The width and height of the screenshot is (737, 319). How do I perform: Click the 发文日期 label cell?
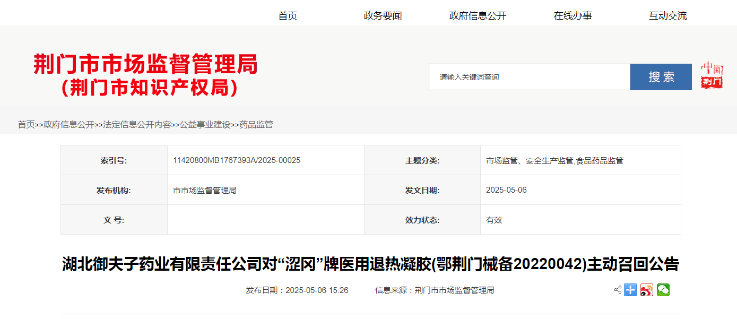[x=422, y=190]
